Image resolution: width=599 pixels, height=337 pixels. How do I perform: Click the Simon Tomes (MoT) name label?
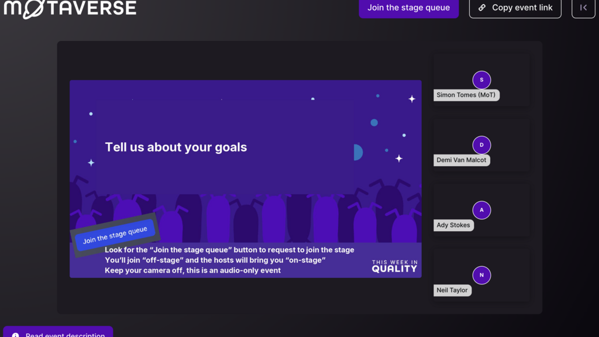coord(466,95)
